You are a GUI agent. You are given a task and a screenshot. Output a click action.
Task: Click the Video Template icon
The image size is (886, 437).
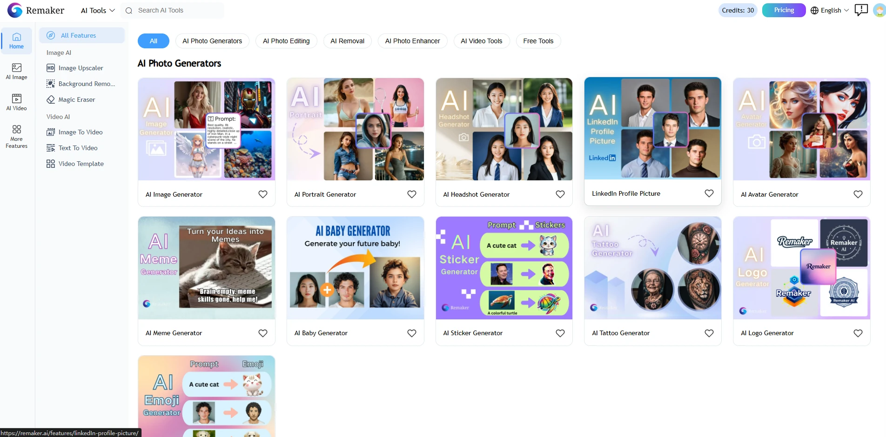point(51,164)
